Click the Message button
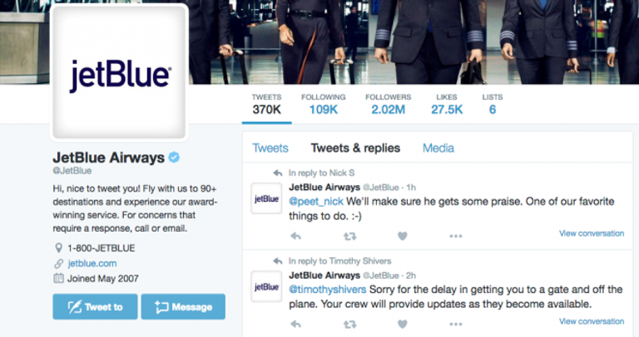Viewport: 639px width, 337px height. [x=183, y=306]
